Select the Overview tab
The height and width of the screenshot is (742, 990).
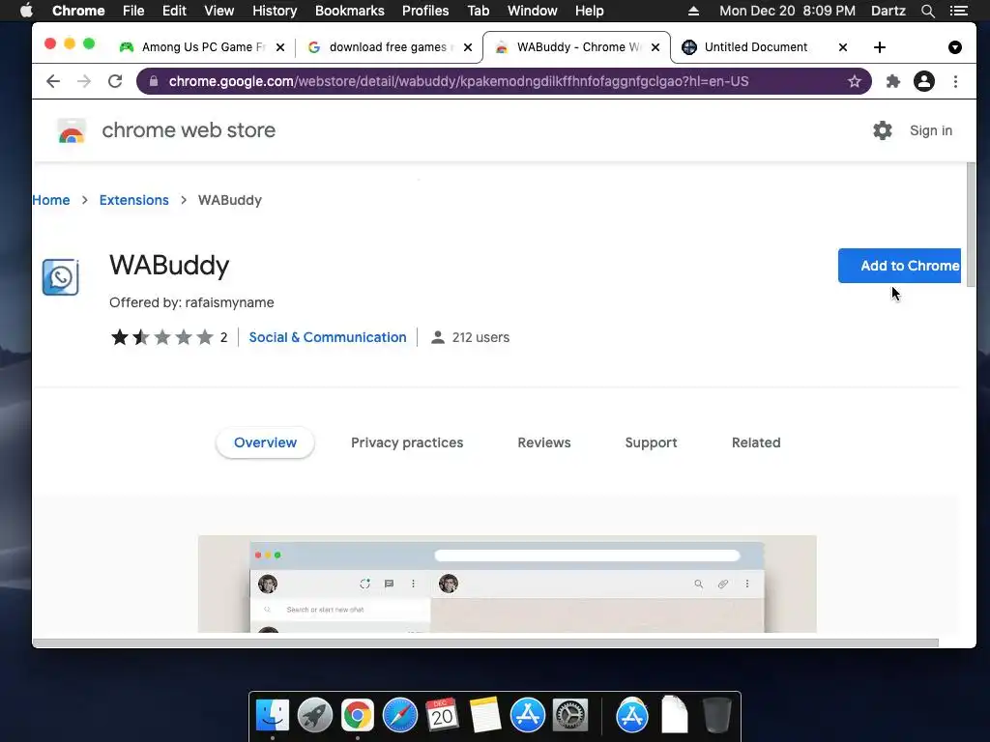coord(265,442)
